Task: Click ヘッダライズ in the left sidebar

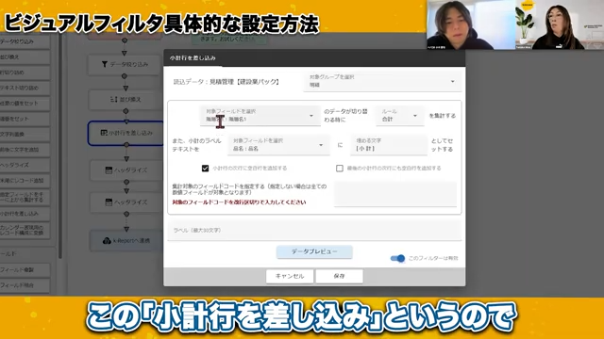Action: [24, 165]
